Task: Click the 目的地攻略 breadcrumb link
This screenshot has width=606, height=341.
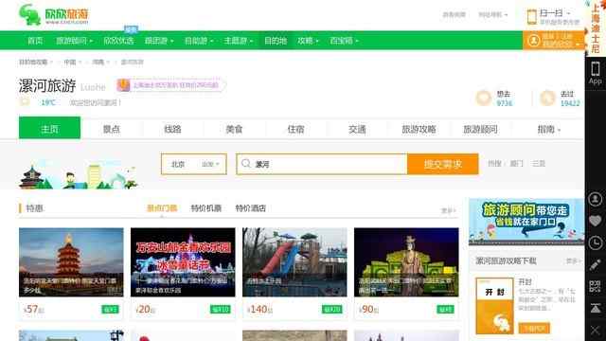Action: click(x=33, y=62)
